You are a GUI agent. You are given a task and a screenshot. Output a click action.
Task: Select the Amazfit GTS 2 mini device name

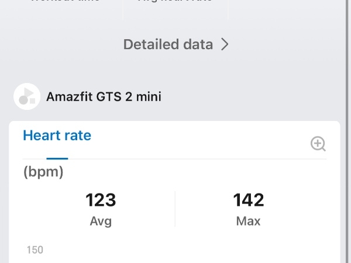pyautogui.click(x=104, y=96)
